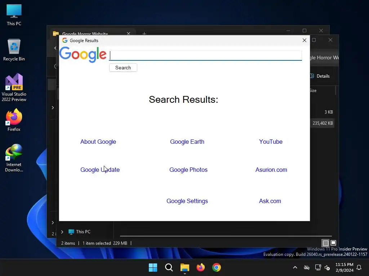Image resolution: width=369 pixels, height=276 pixels.
Task: Open the Google Settings link
Action: click(187, 201)
